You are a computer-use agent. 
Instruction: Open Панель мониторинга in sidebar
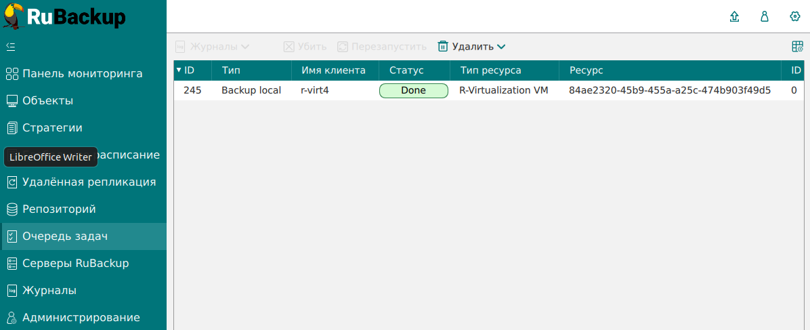[82, 74]
